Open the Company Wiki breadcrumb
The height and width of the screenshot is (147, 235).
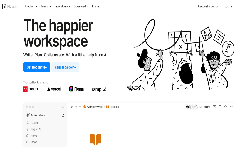(93, 107)
